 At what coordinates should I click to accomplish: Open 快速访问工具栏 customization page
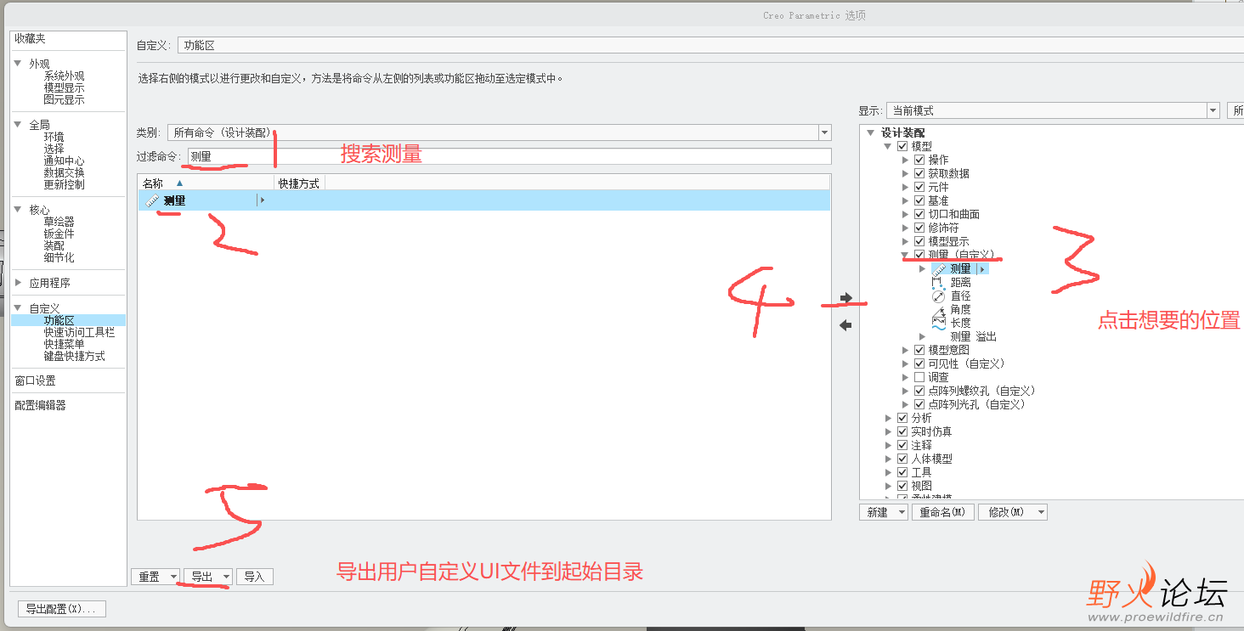pos(79,332)
